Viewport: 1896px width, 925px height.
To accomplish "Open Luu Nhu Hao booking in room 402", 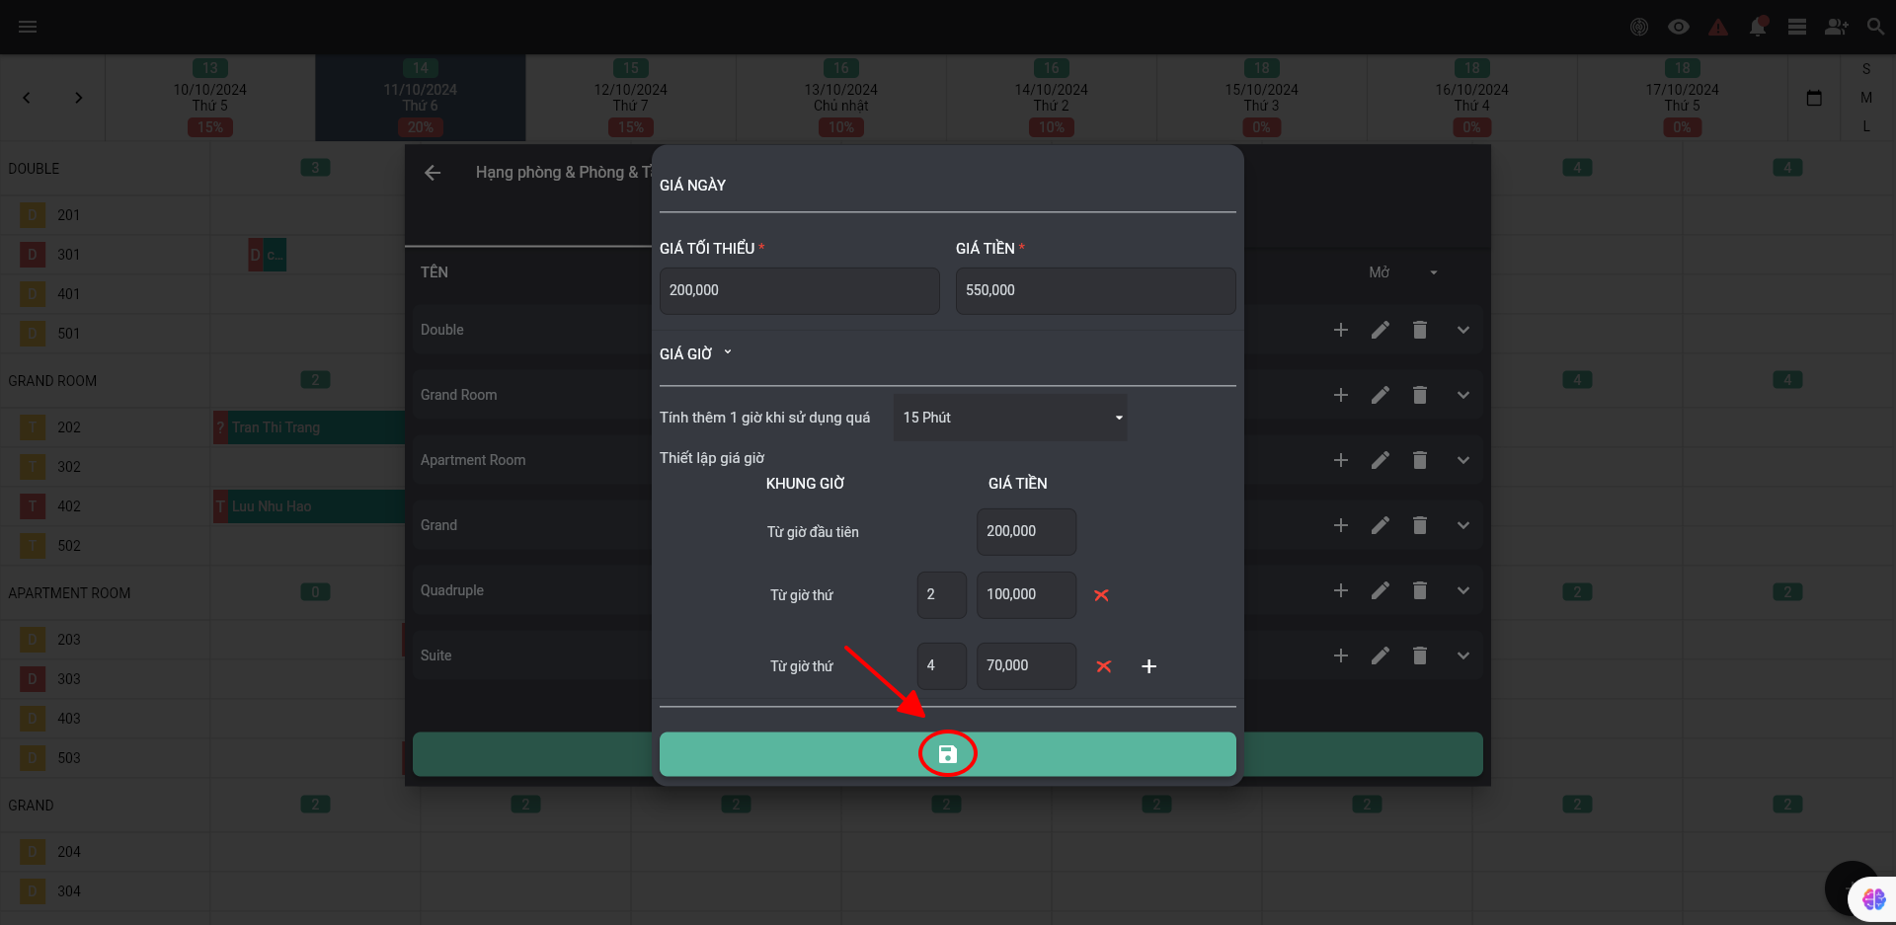I will click(x=309, y=506).
